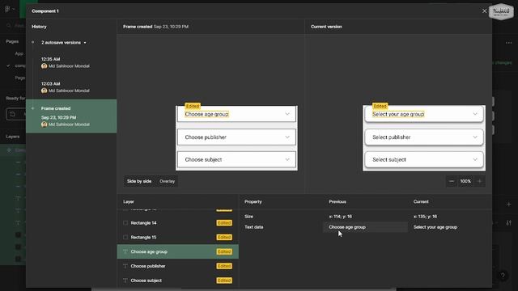
Task: Click the chevron of previous Choose subject dropdown
Action: click(287, 160)
